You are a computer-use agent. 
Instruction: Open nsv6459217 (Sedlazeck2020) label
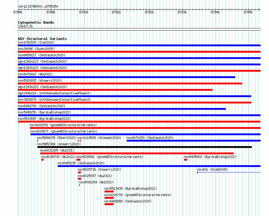[42, 55]
